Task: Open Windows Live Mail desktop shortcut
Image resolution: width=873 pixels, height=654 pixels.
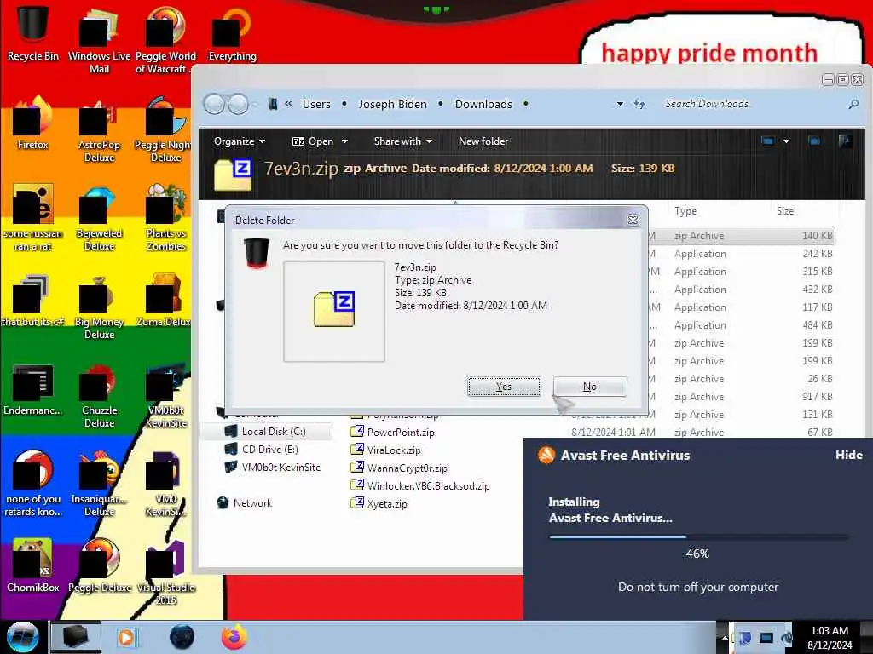Action: pos(99,40)
